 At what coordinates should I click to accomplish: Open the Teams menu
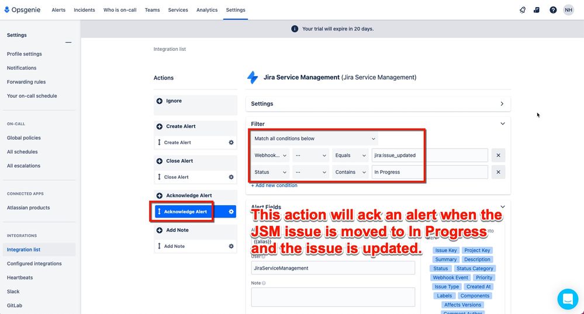pyautogui.click(x=152, y=10)
